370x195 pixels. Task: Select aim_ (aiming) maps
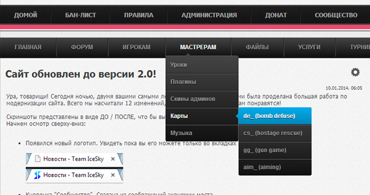275,167
